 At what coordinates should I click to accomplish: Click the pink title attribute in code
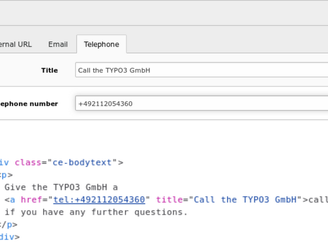coord(169,199)
